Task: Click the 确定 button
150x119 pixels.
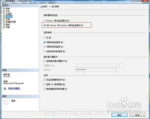Action: (119, 115)
